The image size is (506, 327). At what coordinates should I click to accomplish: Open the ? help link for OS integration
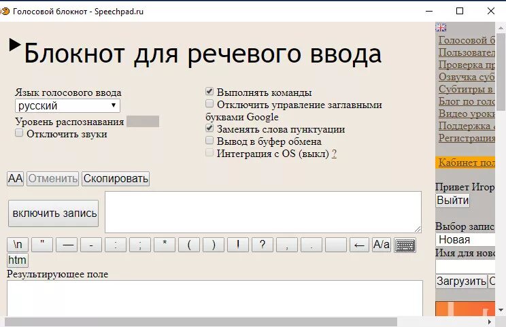[334, 154]
